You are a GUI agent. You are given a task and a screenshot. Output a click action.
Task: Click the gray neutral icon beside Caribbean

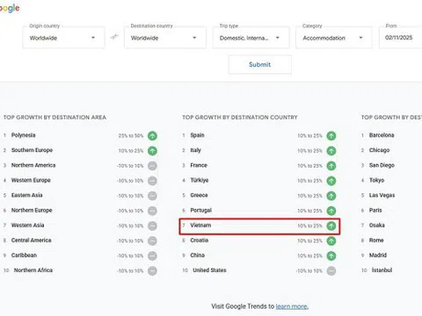tap(152, 256)
